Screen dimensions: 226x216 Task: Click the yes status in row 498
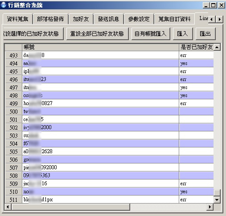click(196, 95)
